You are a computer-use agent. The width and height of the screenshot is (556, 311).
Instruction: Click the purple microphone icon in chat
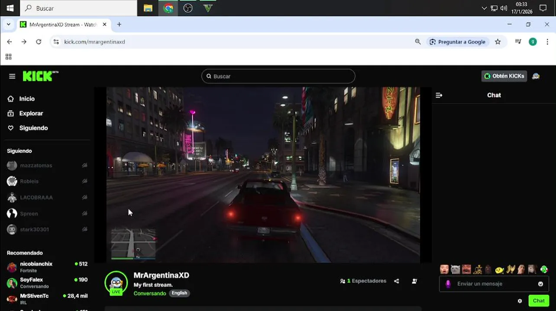pyautogui.click(x=448, y=284)
